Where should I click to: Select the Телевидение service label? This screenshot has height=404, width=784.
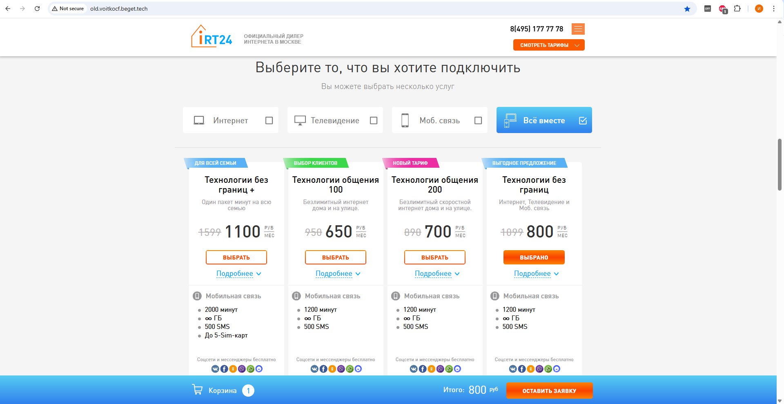pos(335,120)
